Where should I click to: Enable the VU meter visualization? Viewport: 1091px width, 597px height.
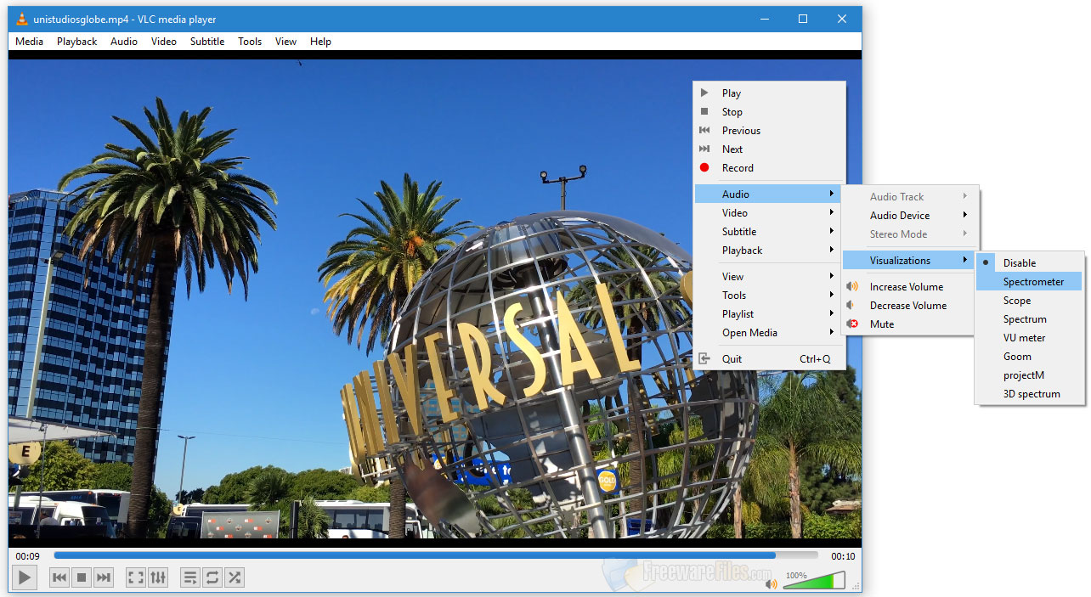pyautogui.click(x=1030, y=338)
